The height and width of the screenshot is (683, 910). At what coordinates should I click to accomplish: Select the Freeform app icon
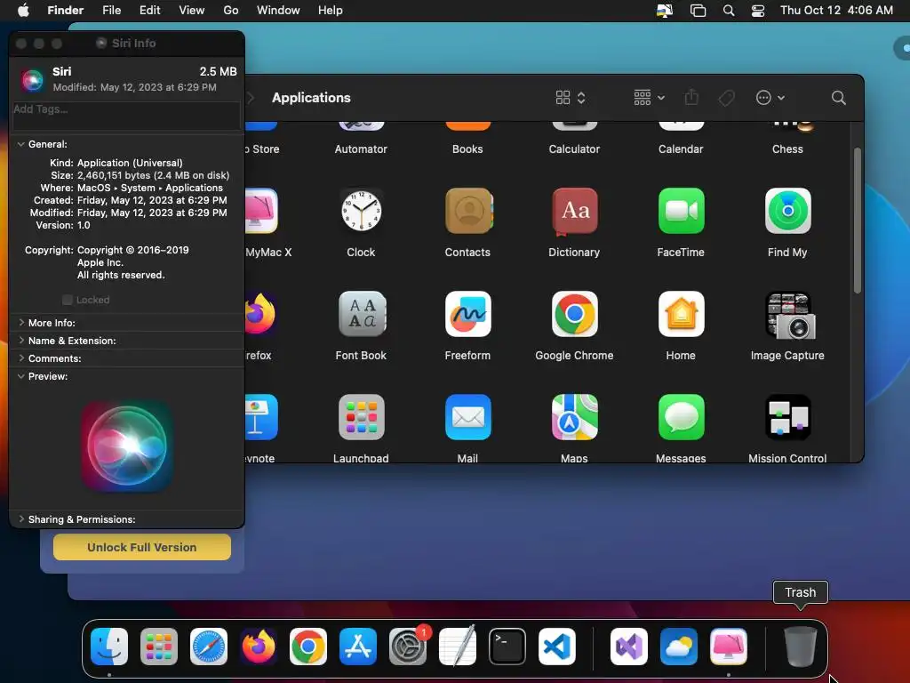[x=467, y=314]
